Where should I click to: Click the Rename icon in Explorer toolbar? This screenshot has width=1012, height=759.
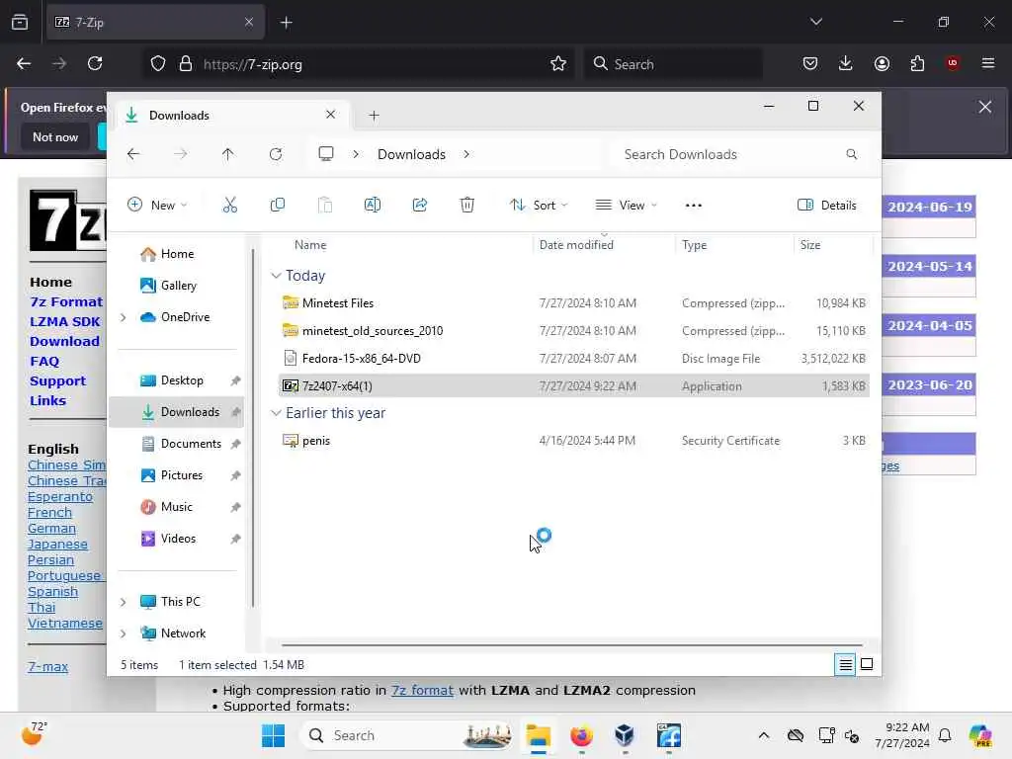373,206
